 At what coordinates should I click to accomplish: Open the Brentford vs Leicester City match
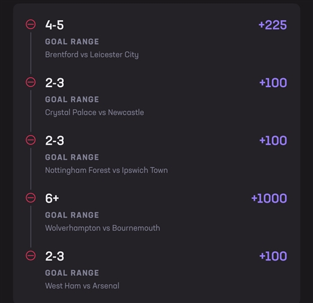pos(92,55)
